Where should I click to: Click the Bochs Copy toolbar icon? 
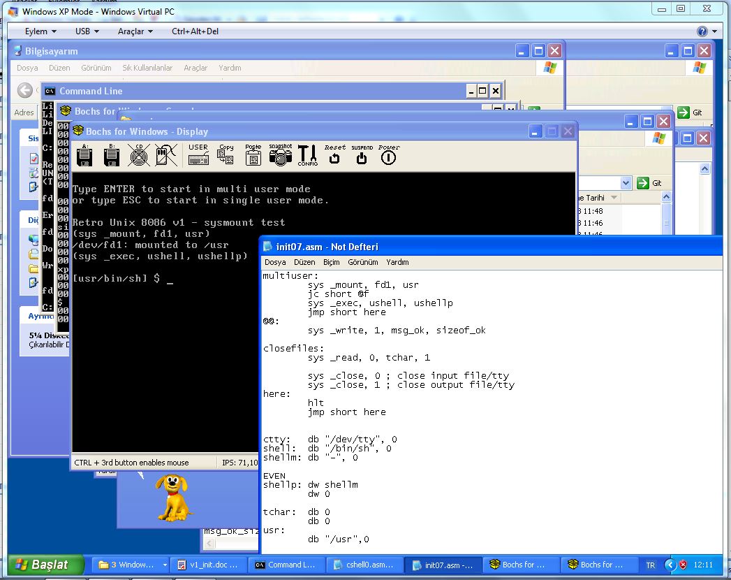click(x=226, y=154)
